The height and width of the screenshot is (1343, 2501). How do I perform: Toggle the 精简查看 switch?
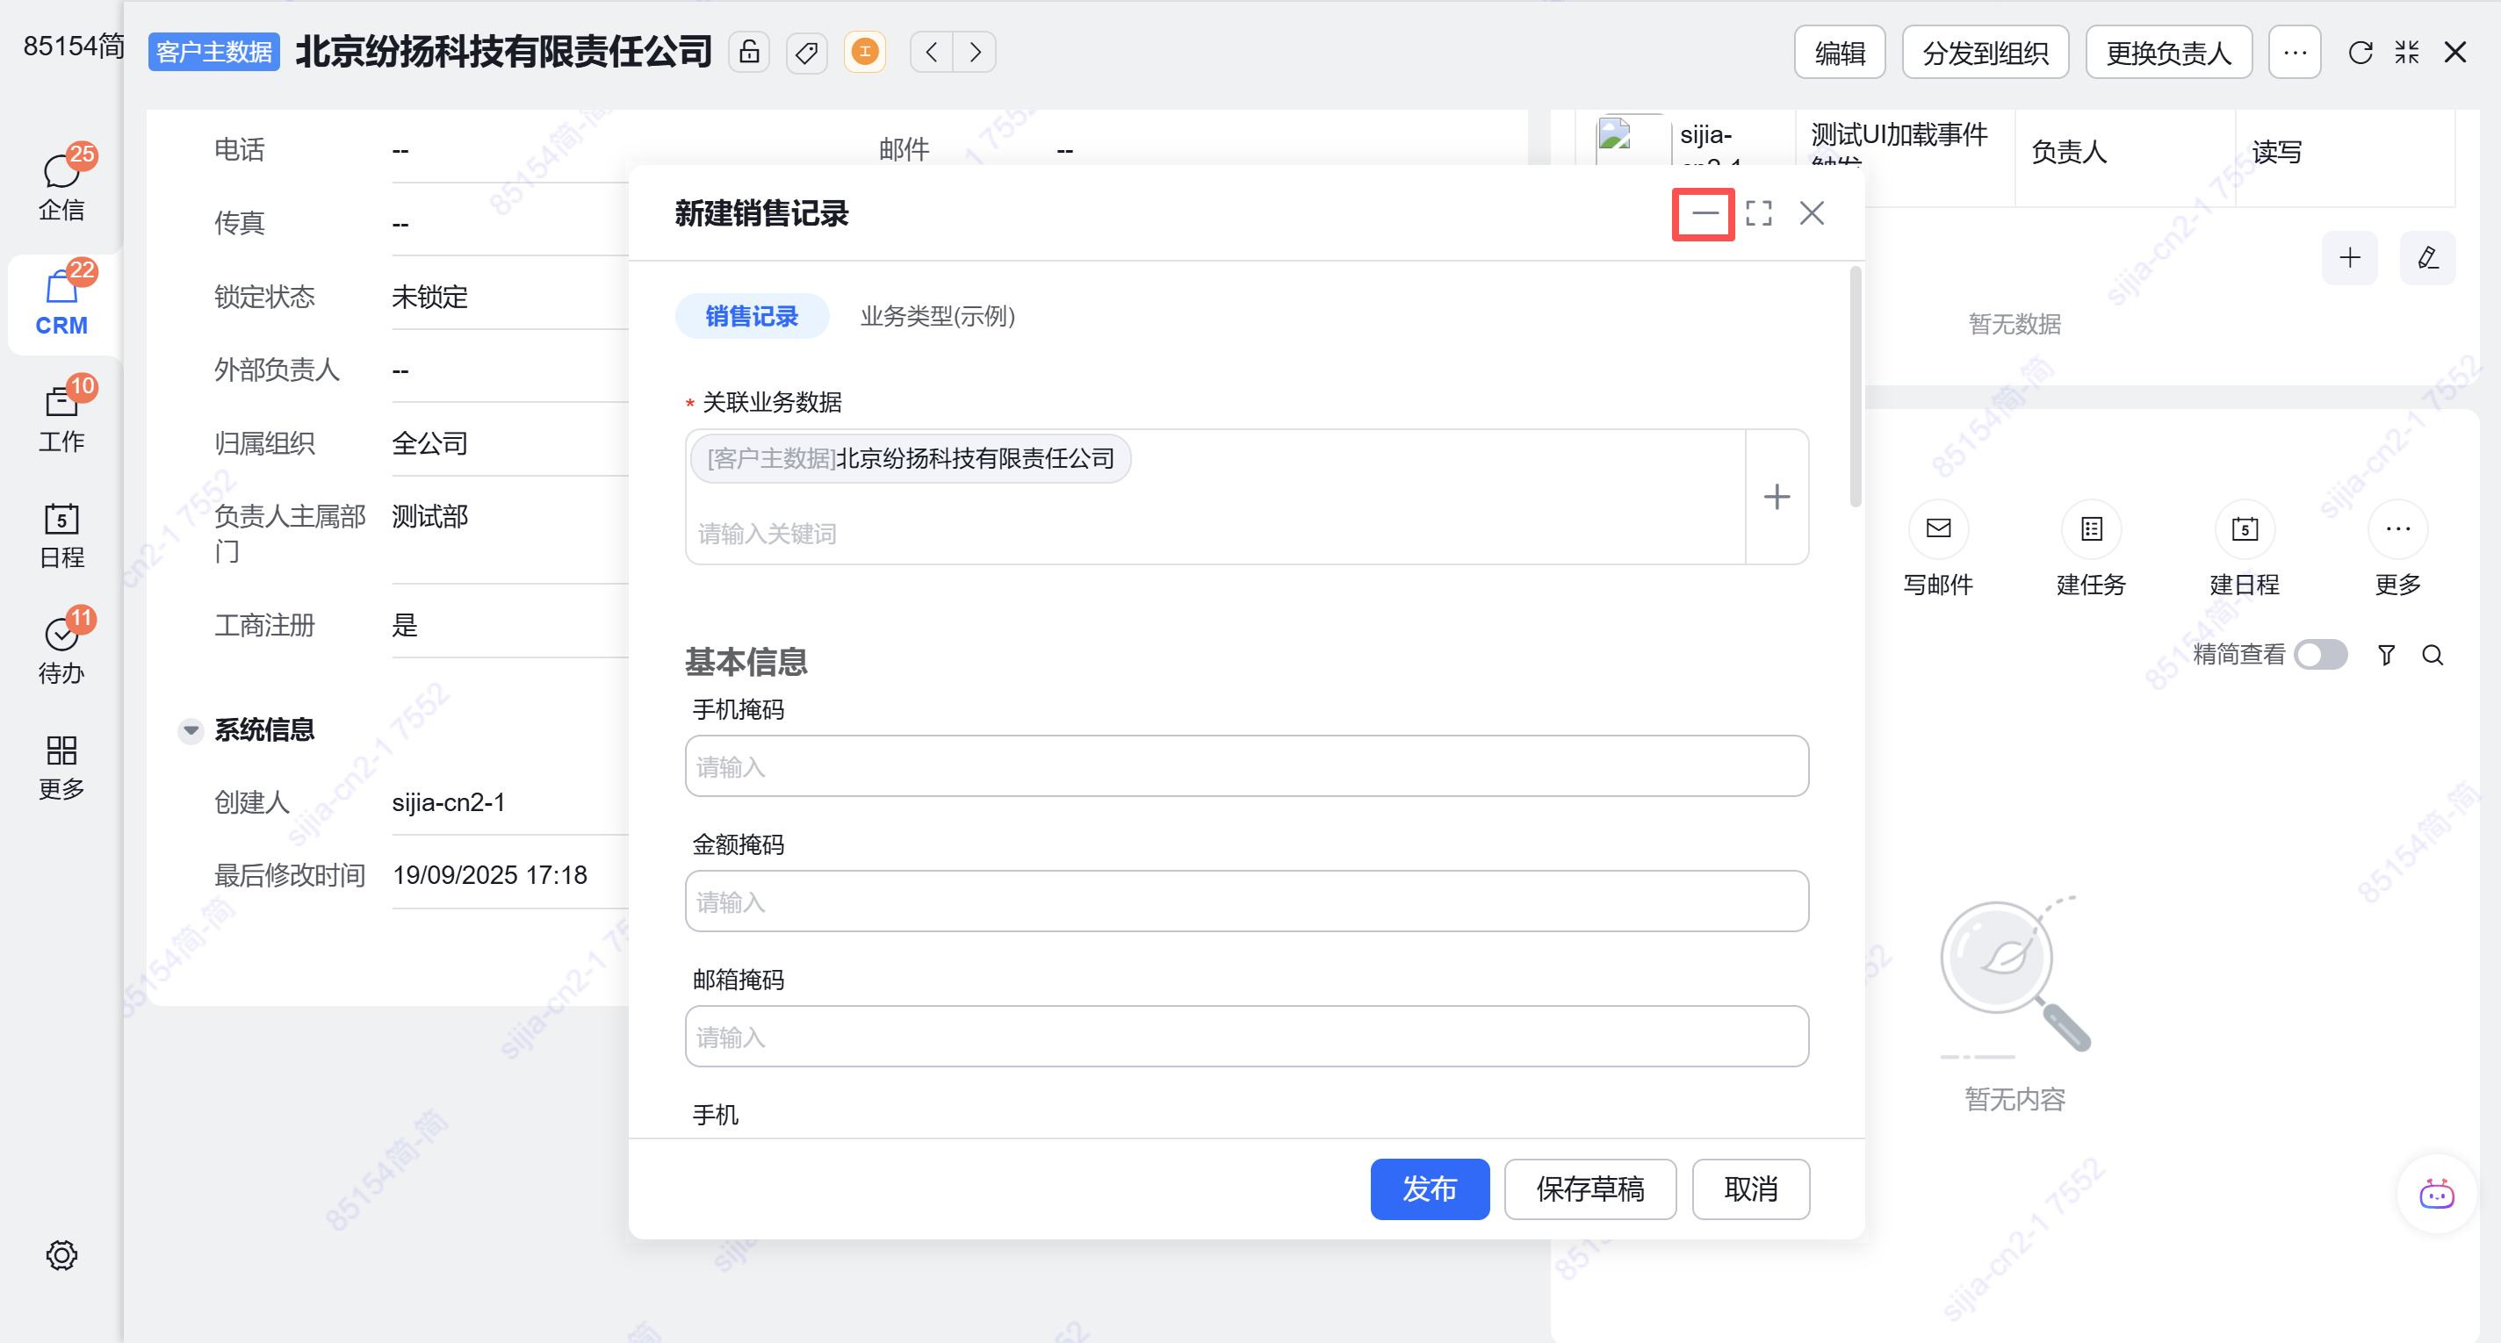[x=2320, y=655]
